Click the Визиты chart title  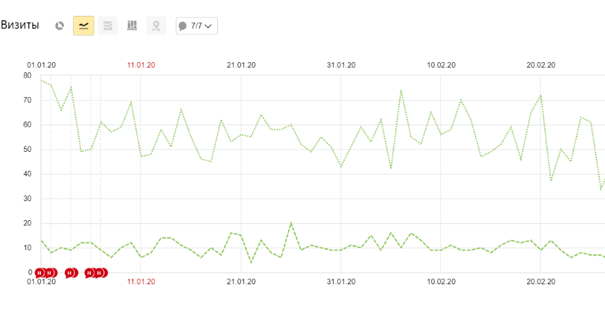click(20, 26)
